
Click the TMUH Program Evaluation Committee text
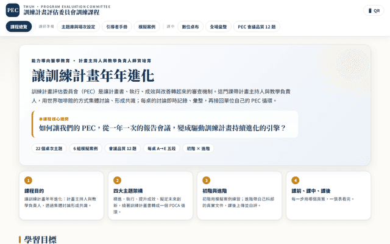click(67, 7)
